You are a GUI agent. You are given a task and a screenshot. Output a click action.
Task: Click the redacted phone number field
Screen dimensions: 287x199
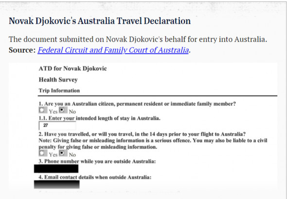[x=56, y=169]
